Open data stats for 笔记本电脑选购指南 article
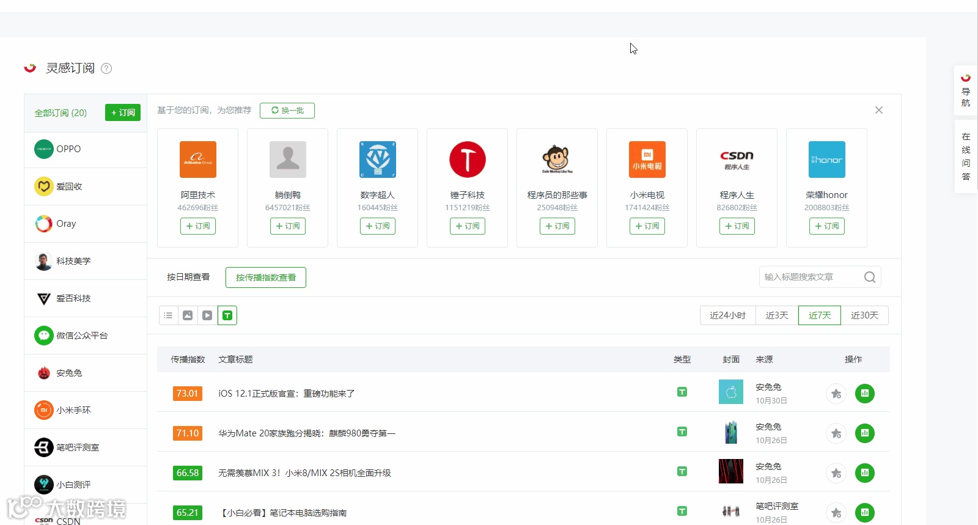The image size is (978, 525). click(865, 513)
